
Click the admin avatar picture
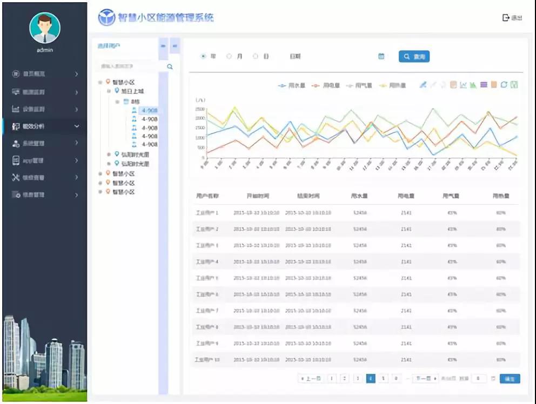45,28
